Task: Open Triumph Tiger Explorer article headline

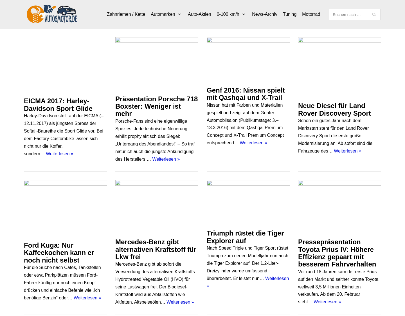Action: point(245,237)
